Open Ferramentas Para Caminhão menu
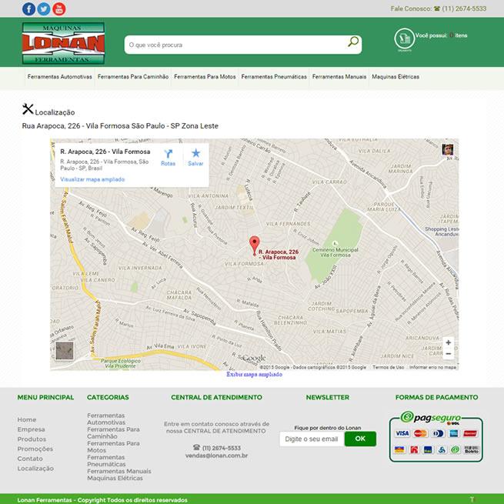 click(x=133, y=77)
